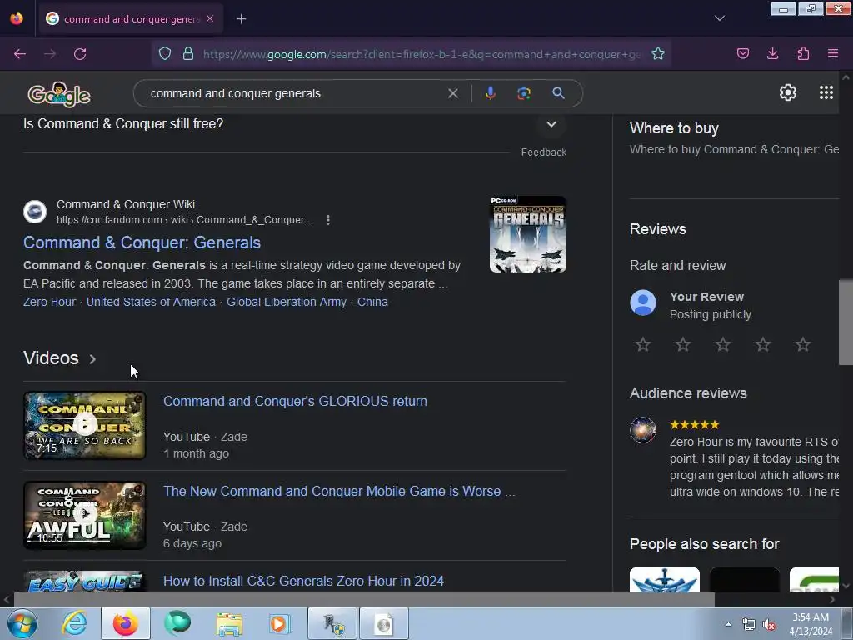This screenshot has width=853, height=640.
Task: Open the tracking protection shield icon
Action: pyautogui.click(x=165, y=54)
